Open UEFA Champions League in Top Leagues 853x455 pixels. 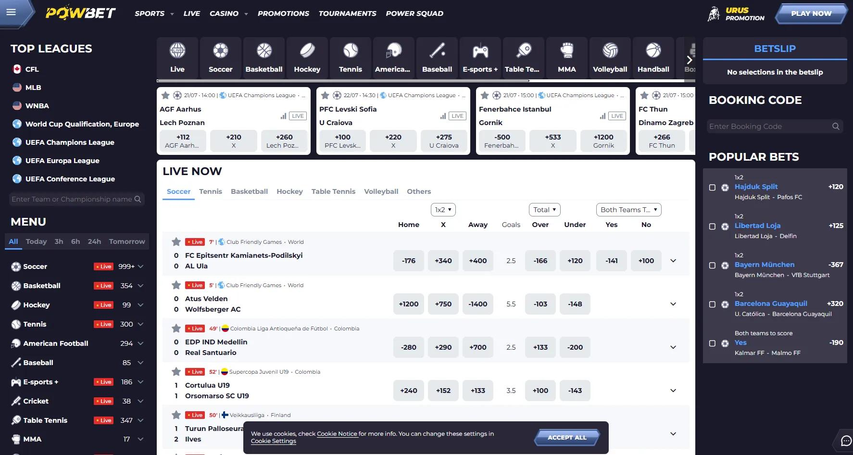point(70,142)
